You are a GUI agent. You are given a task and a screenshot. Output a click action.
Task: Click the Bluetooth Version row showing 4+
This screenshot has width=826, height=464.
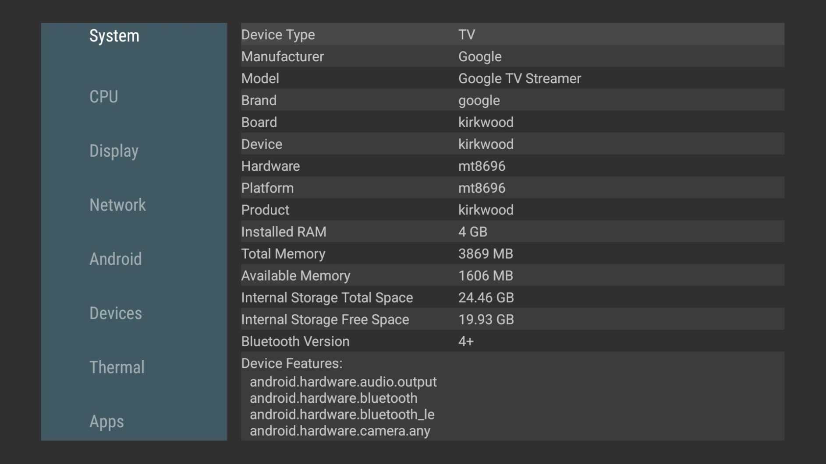pyautogui.click(x=482, y=341)
